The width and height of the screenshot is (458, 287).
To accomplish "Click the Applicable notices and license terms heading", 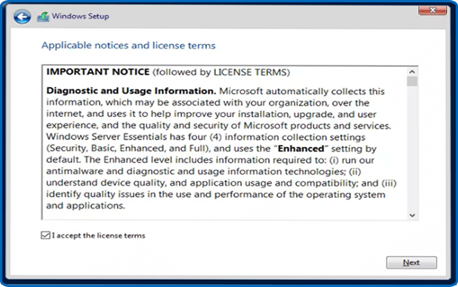I will click(128, 46).
